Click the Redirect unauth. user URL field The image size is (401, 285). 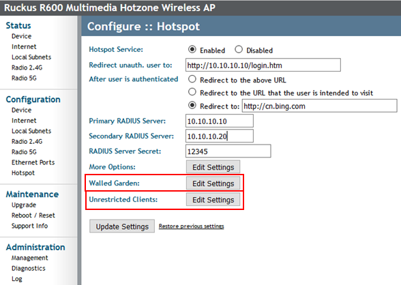click(263, 65)
